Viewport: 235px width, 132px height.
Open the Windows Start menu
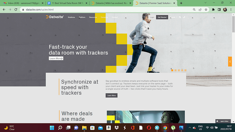pyautogui.click(x=52, y=128)
